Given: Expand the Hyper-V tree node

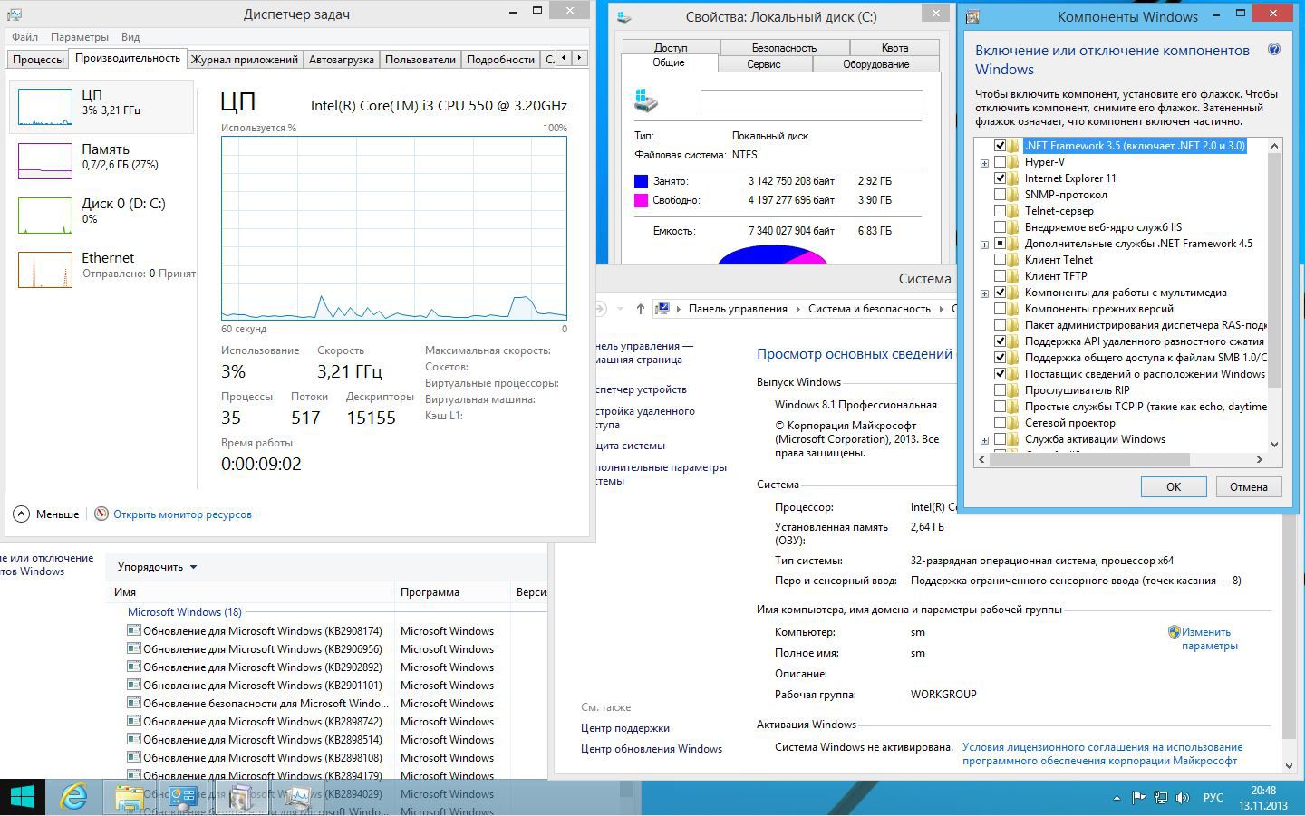Looking at the screenshot, I should click(x=984, y=163).
